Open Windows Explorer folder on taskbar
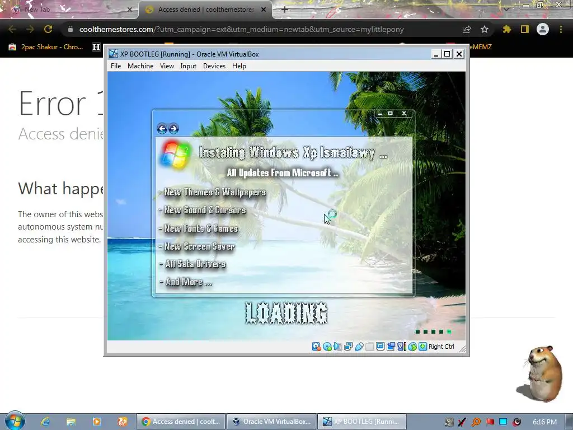Screen dimensions: 573x430 [x=71, y=422]
